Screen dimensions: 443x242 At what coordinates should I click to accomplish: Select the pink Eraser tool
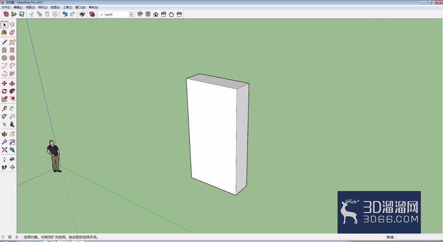tap(12, 33)
